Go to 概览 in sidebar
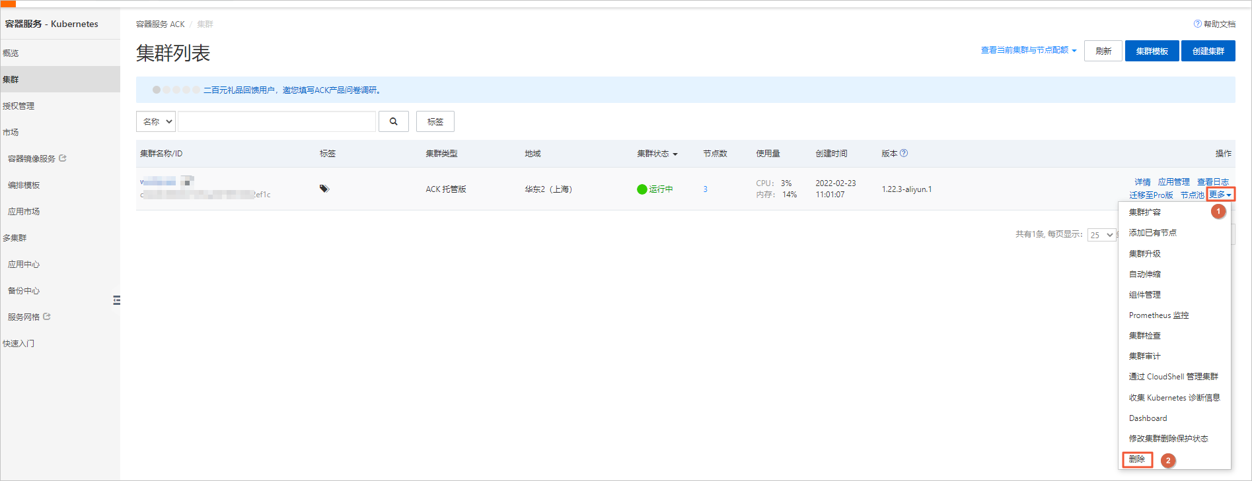This screenshot has height=481, width=1252. coord(11,53)
